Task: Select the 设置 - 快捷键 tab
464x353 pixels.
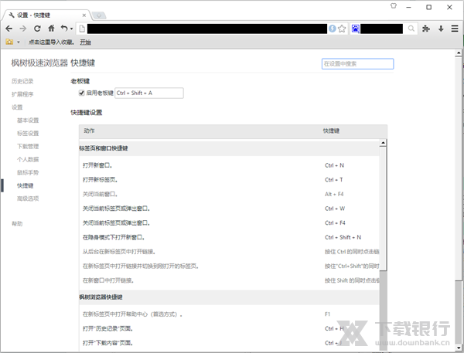Action: pos(46,15)
